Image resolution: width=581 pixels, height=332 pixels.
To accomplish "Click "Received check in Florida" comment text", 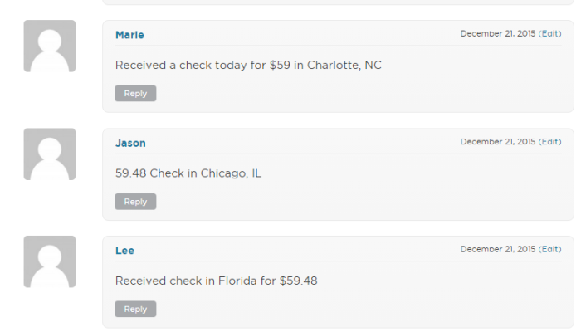I will (x=187, y=281).
